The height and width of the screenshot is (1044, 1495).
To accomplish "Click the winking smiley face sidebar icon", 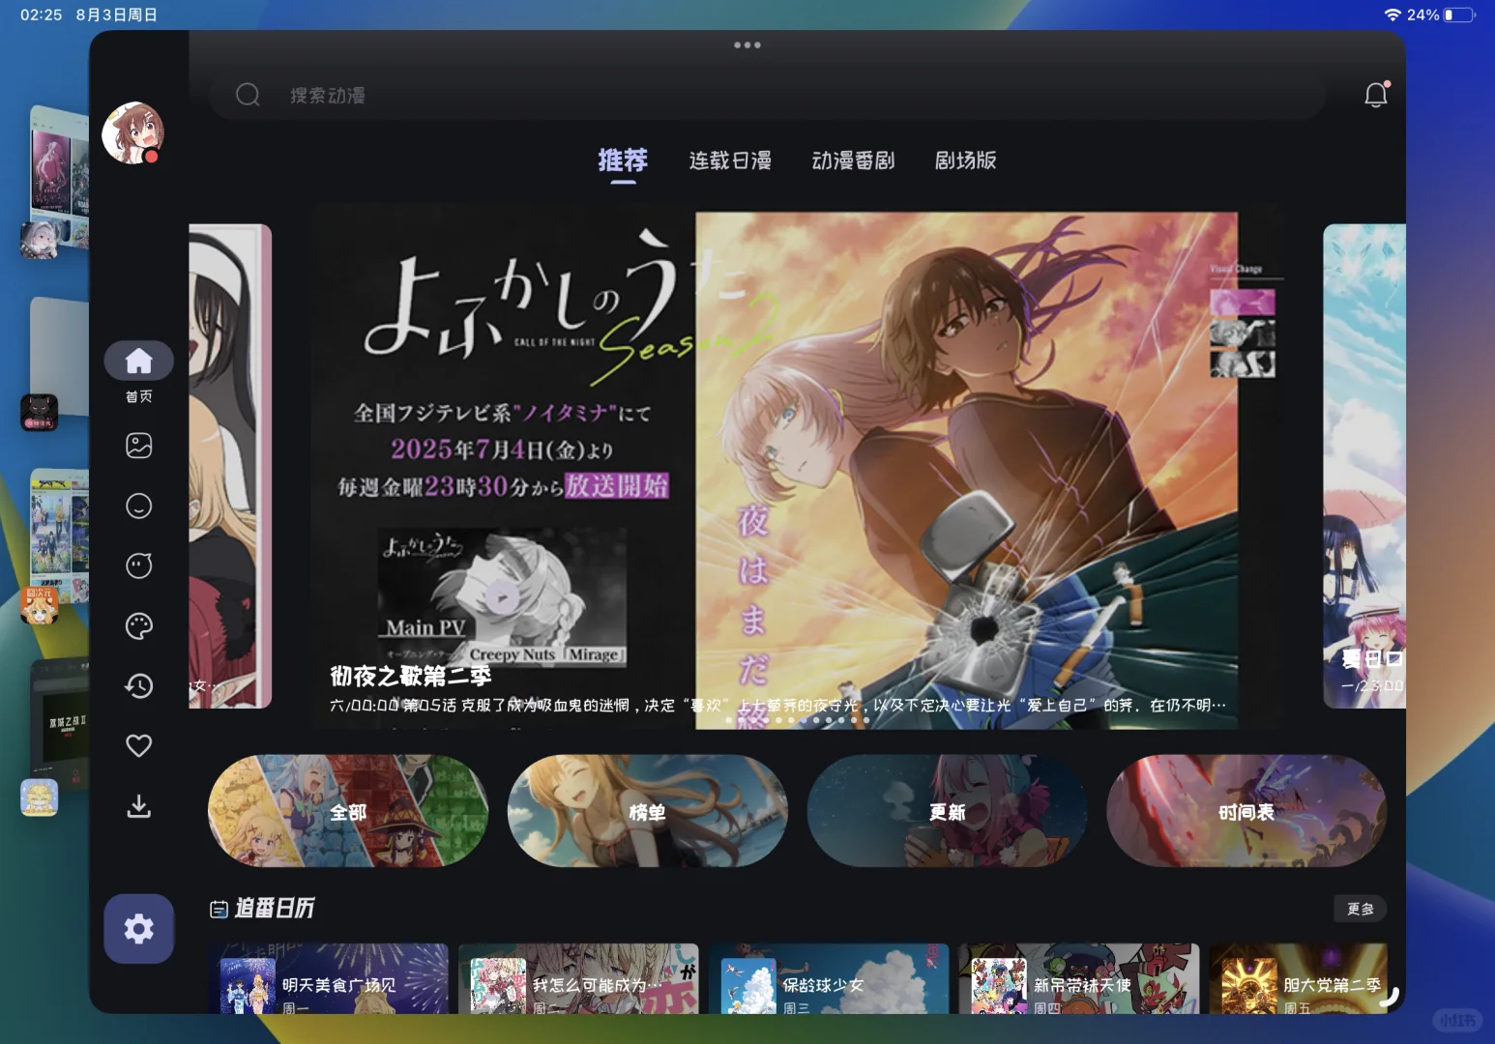I will click(x=138, y=506).
